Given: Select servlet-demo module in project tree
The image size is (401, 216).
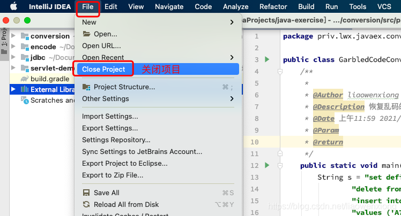Looking at the screenshot, I should click(53, 68).
